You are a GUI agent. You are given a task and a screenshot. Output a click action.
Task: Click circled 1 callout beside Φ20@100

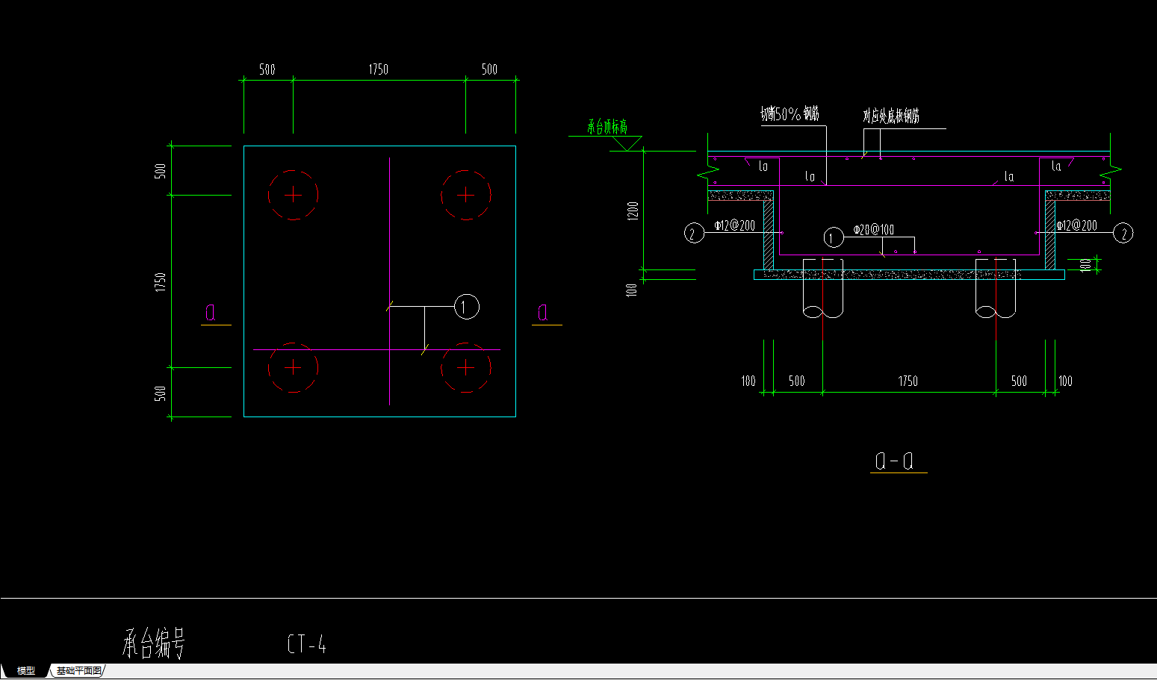pos(834,238)
